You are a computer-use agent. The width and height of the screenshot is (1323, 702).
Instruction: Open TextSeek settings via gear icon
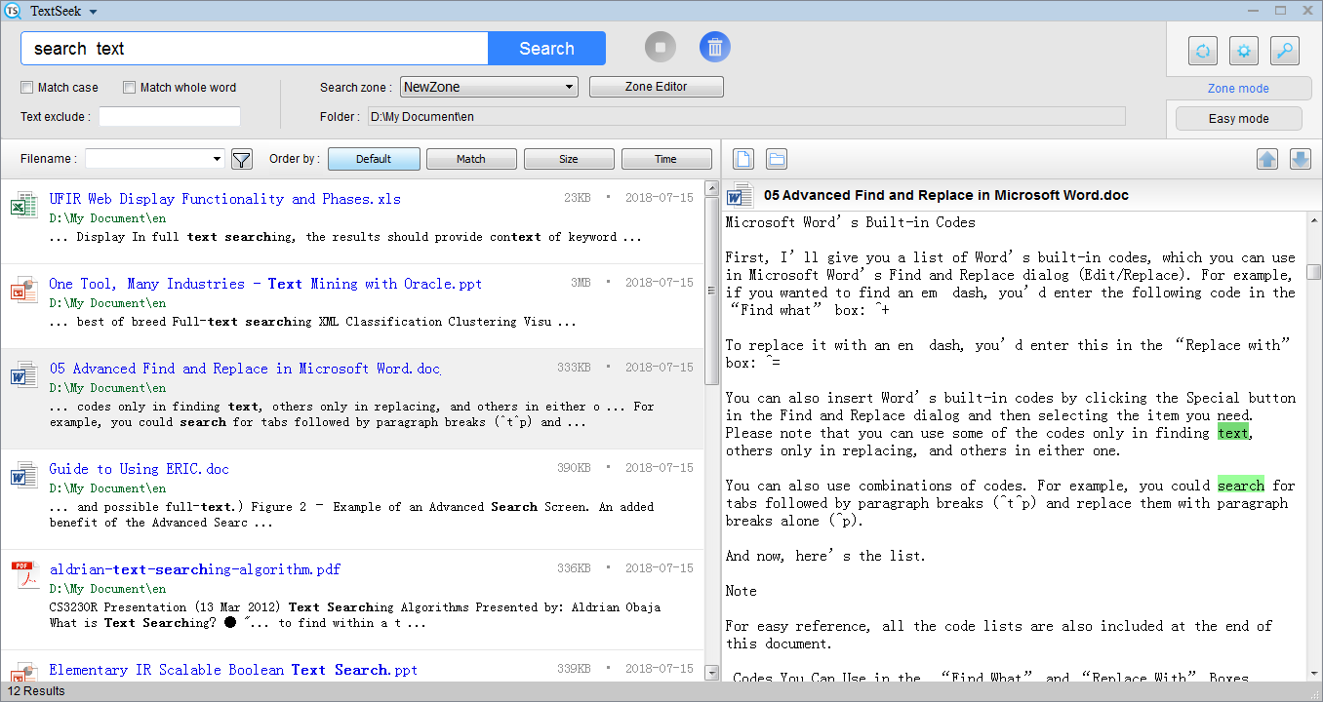pyautogui.click(x=1243, y=50)
